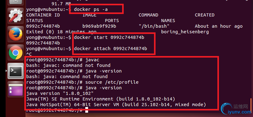
Task: Click the Terminal icon in the dock
Action: [x=16, y=71]
